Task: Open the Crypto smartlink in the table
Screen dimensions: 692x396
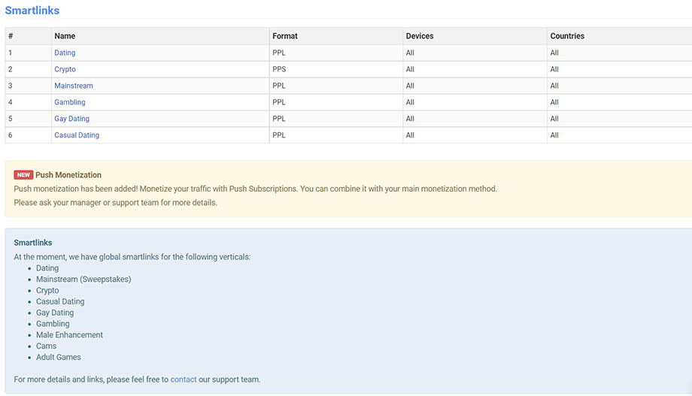Action: click(65, 69)
